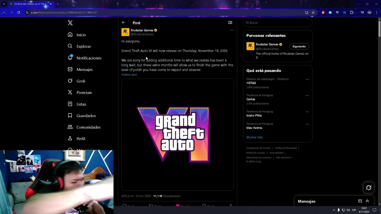The height and width of the screenshot is (214, 381).
Task: Open more options for #GTA6 trend
Action: click(307, 79)
